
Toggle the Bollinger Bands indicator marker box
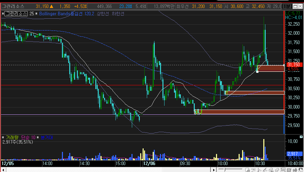click(36, 14)
